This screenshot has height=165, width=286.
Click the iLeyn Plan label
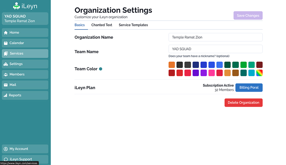[85, 88]
